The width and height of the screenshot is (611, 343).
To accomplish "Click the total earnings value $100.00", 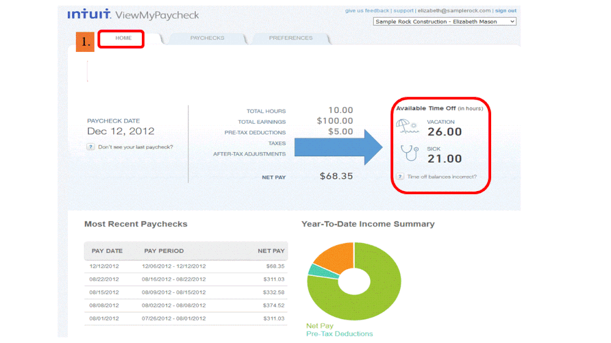I will 335,121.
